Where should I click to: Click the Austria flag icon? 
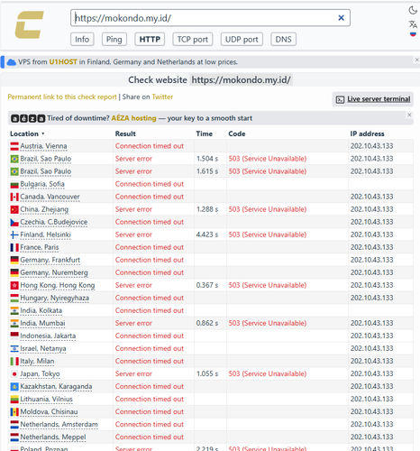14,146
